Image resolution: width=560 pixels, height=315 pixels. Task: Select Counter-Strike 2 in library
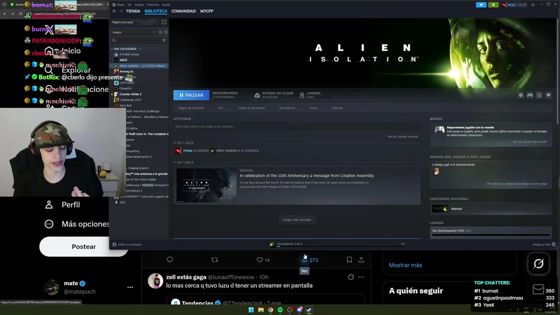pyautogui.click(x=130, y=94)
